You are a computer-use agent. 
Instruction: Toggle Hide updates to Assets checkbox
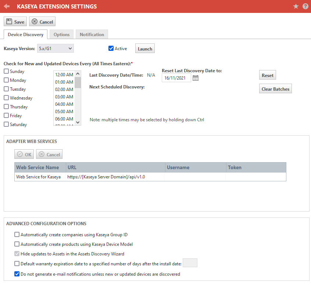pos(17,254)
